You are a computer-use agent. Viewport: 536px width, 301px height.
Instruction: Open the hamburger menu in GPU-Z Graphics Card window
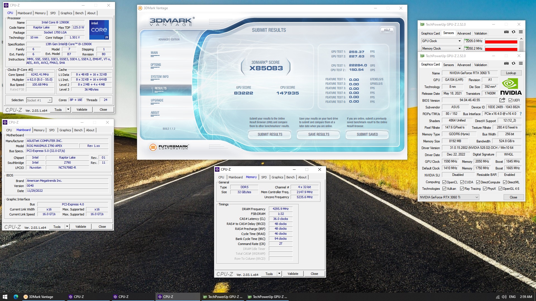coord(521,64)
